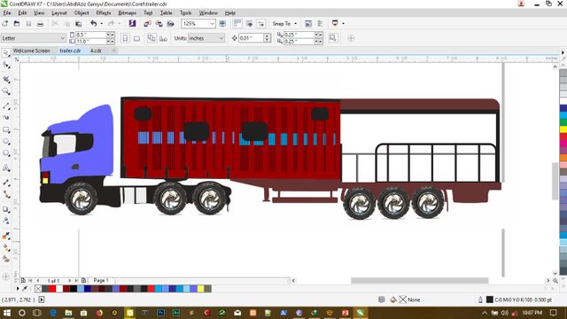Open the Units inches dropdown
567x319 pixels.
tap(206, 38)
